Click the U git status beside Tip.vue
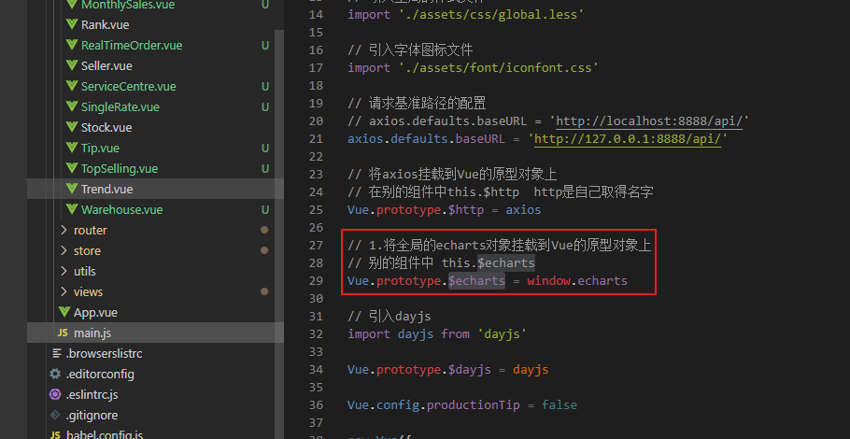 tap(265, 148)
